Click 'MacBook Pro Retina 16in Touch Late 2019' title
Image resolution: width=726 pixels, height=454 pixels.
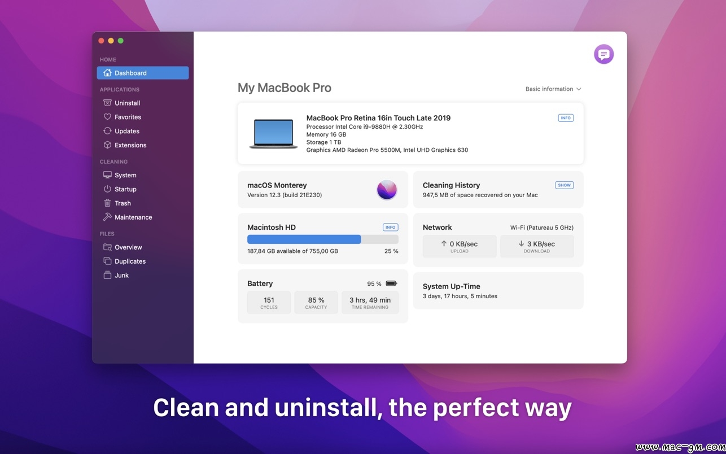378,118
